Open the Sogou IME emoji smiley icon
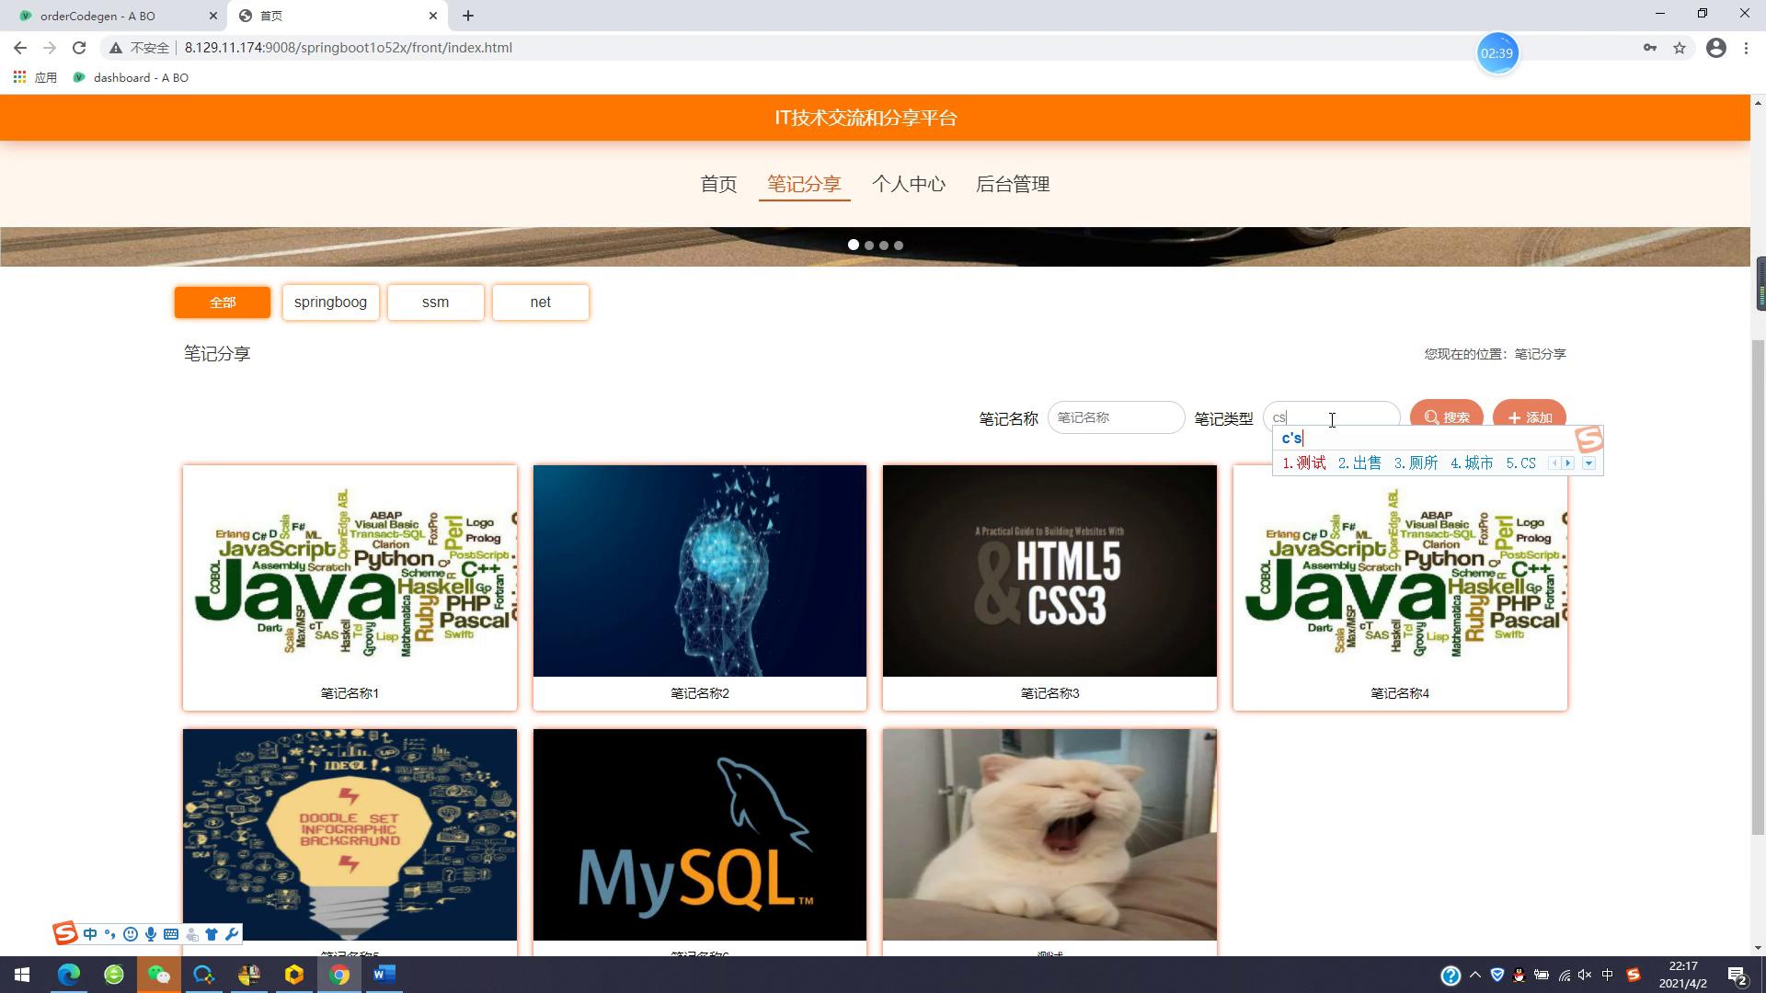Image resolution: width=1766 pixels, height=993 pixels. [131, 934]
